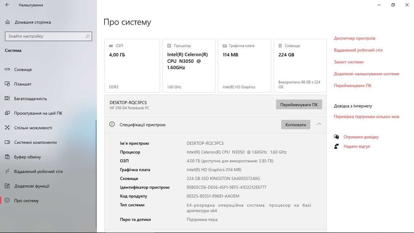Click the ОЗП 4,00 ГБ card
414x233 pixels.
[x=132, y=66]
